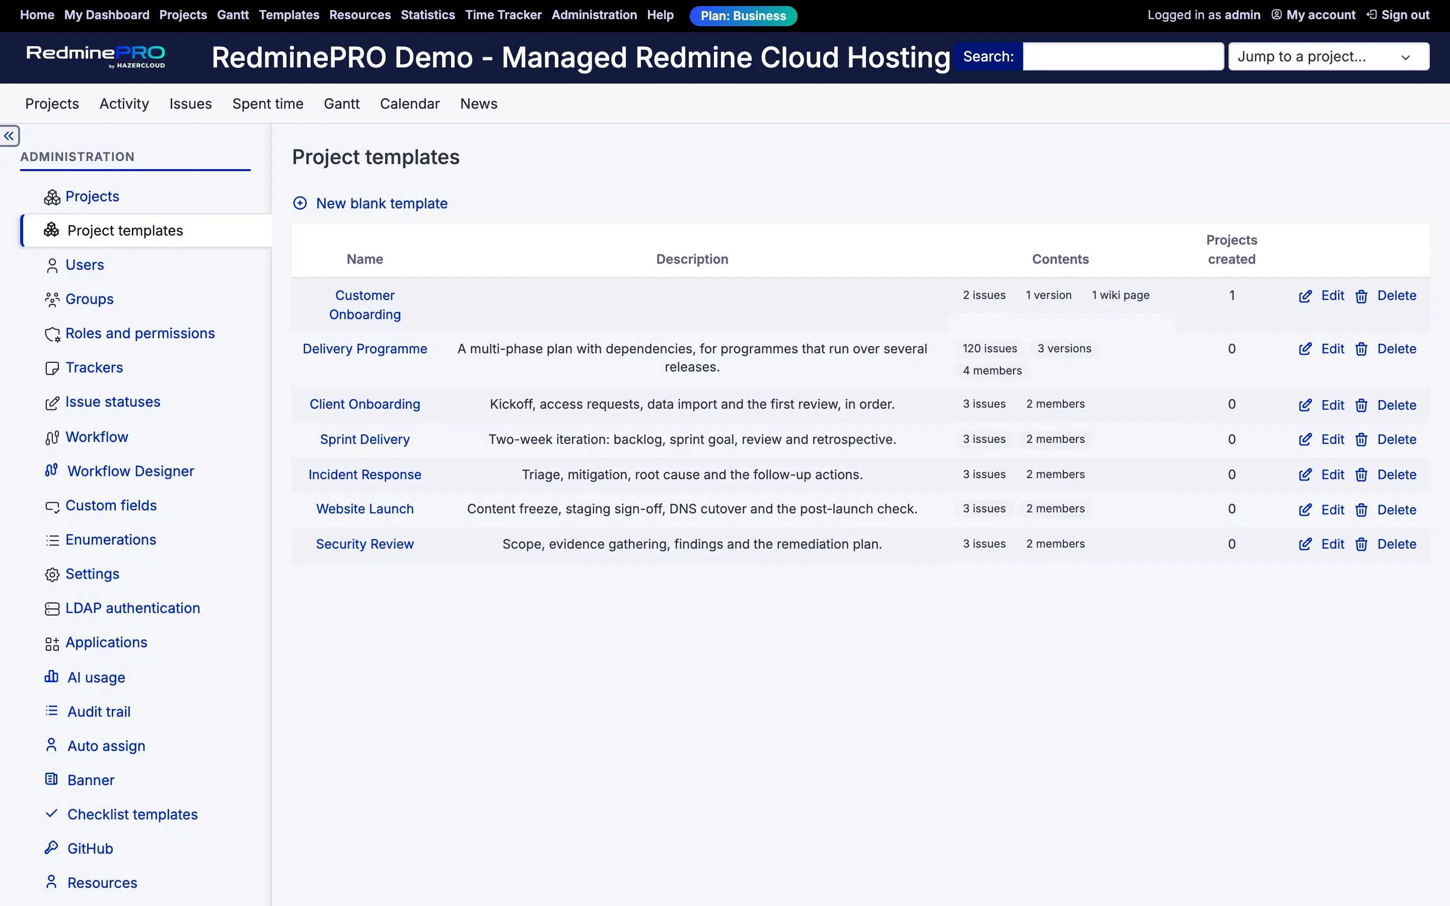Click the edit pencil icon for Incident Response
1450x906 pixels.
point(1305,475)
